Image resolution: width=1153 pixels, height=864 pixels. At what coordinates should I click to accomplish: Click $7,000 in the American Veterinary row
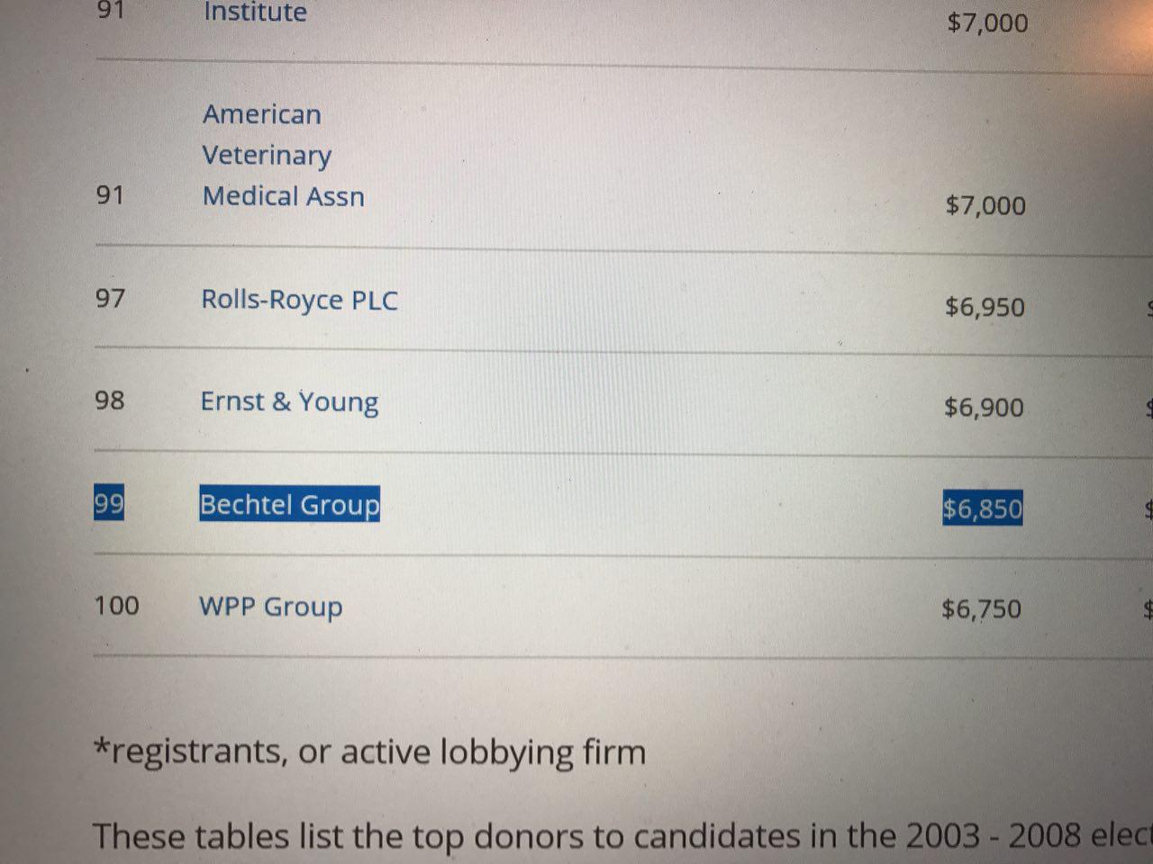[x=985, y=205]
